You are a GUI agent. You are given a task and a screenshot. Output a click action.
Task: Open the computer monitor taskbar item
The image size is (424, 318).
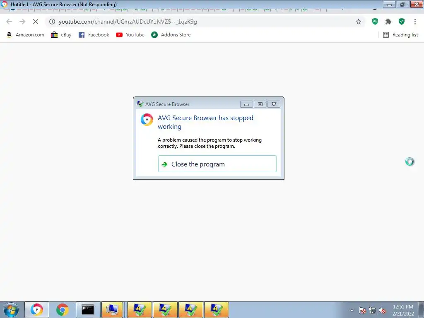point(112,310)
